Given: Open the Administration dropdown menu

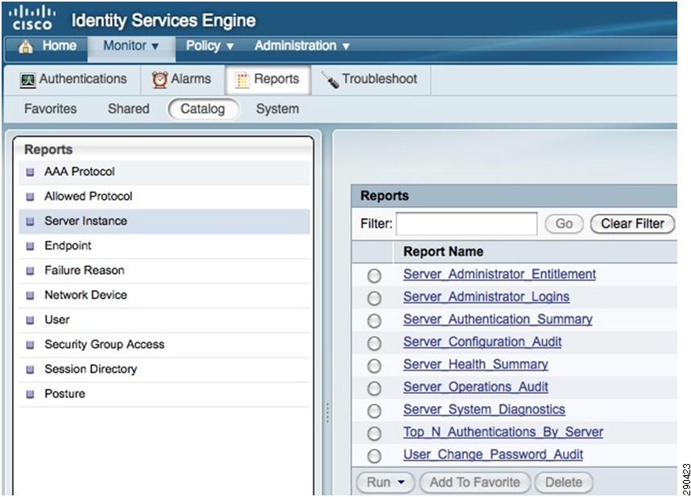Looking at the screenshot, I should point(302,46).
